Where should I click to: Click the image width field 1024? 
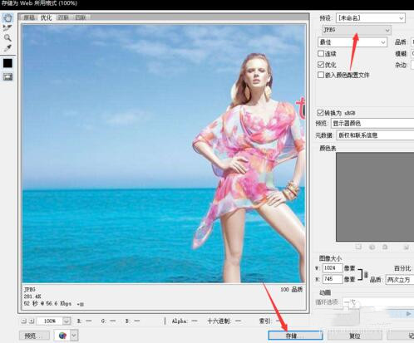pos(333,268)
